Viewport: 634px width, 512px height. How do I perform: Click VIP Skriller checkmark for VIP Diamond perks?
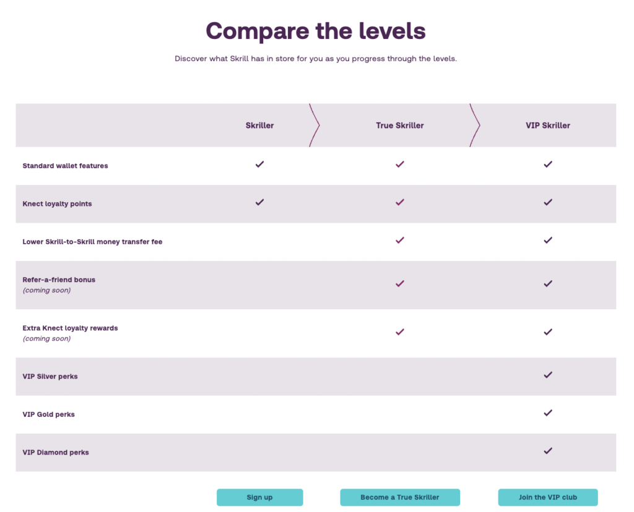click(548, 451)
